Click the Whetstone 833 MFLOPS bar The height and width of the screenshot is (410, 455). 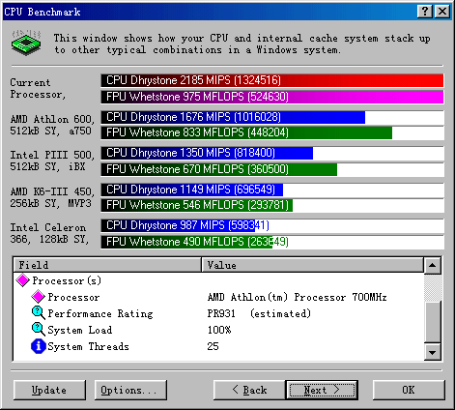pos(246,132)
